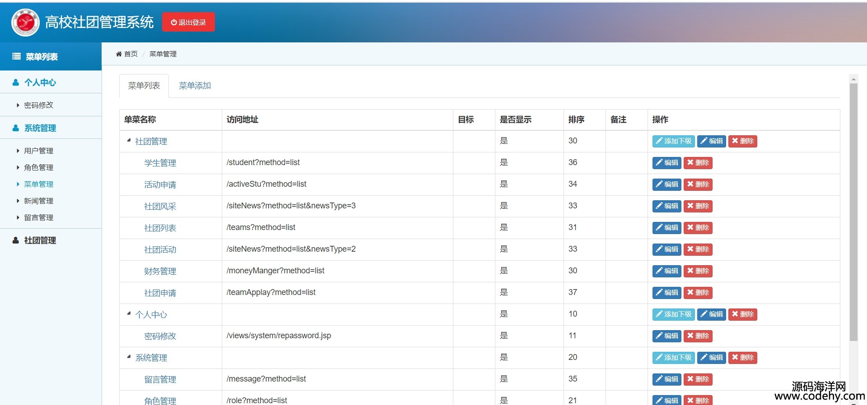Click 删除 for 社团管理 row

point(742,141)
